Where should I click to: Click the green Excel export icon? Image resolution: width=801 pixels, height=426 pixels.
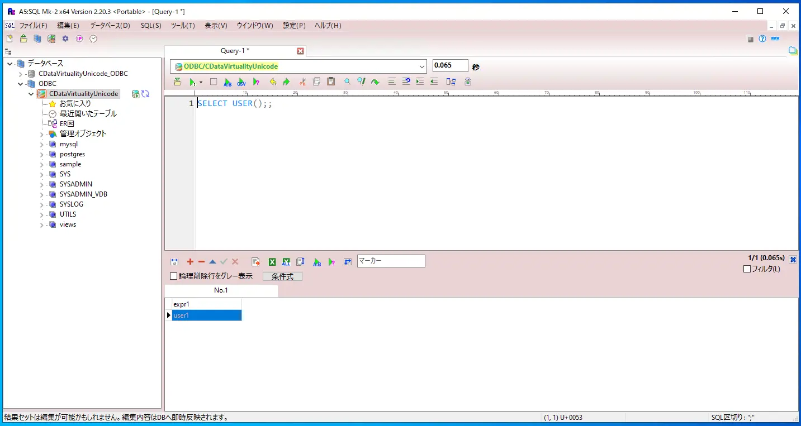(272, 262)
